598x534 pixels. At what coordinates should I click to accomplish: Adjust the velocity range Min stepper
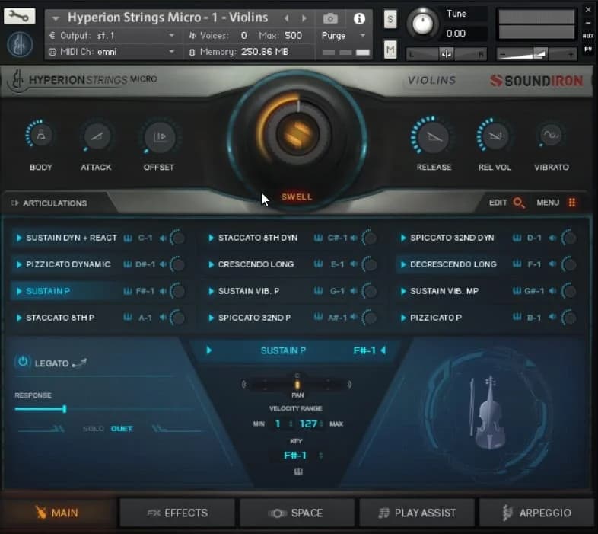291,424
